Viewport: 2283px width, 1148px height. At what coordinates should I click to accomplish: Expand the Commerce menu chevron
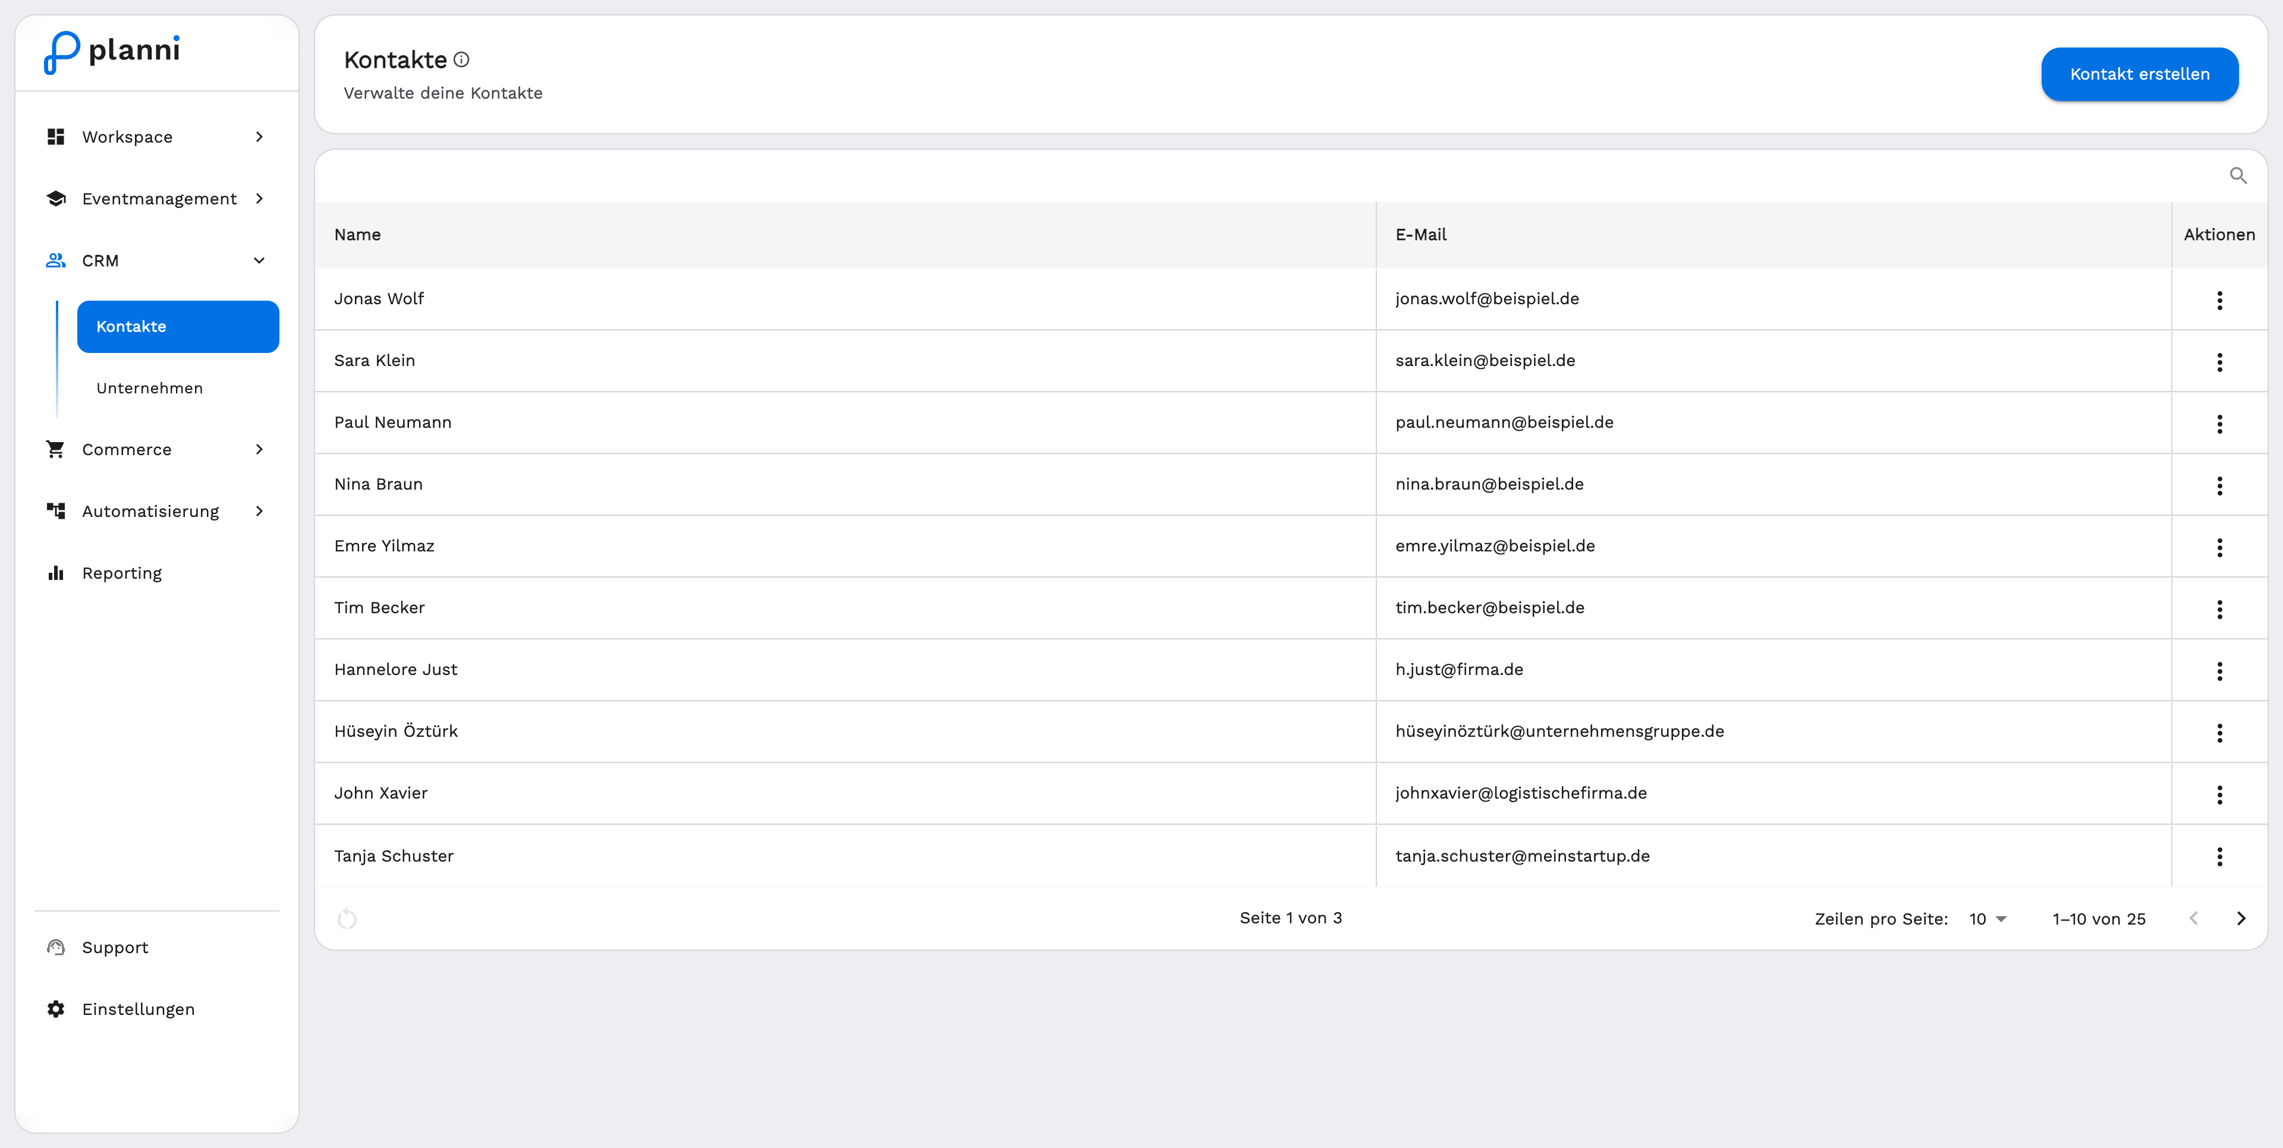259,449
